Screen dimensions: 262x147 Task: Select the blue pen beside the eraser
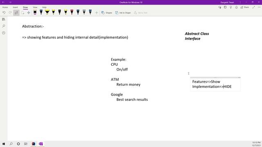41,12
